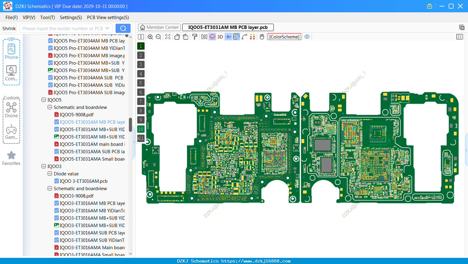Screen dimensions: 468x264
Task: Click the DZKJ app logo icon
Action: pyautogui.click(x=7, y=6)
